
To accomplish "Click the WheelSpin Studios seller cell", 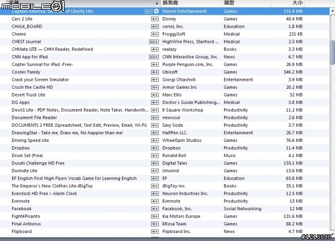I will 182,140.
